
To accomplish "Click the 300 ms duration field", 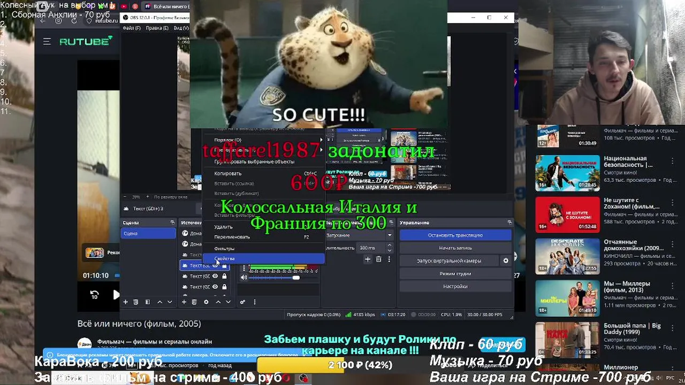I will click(370, 248).
